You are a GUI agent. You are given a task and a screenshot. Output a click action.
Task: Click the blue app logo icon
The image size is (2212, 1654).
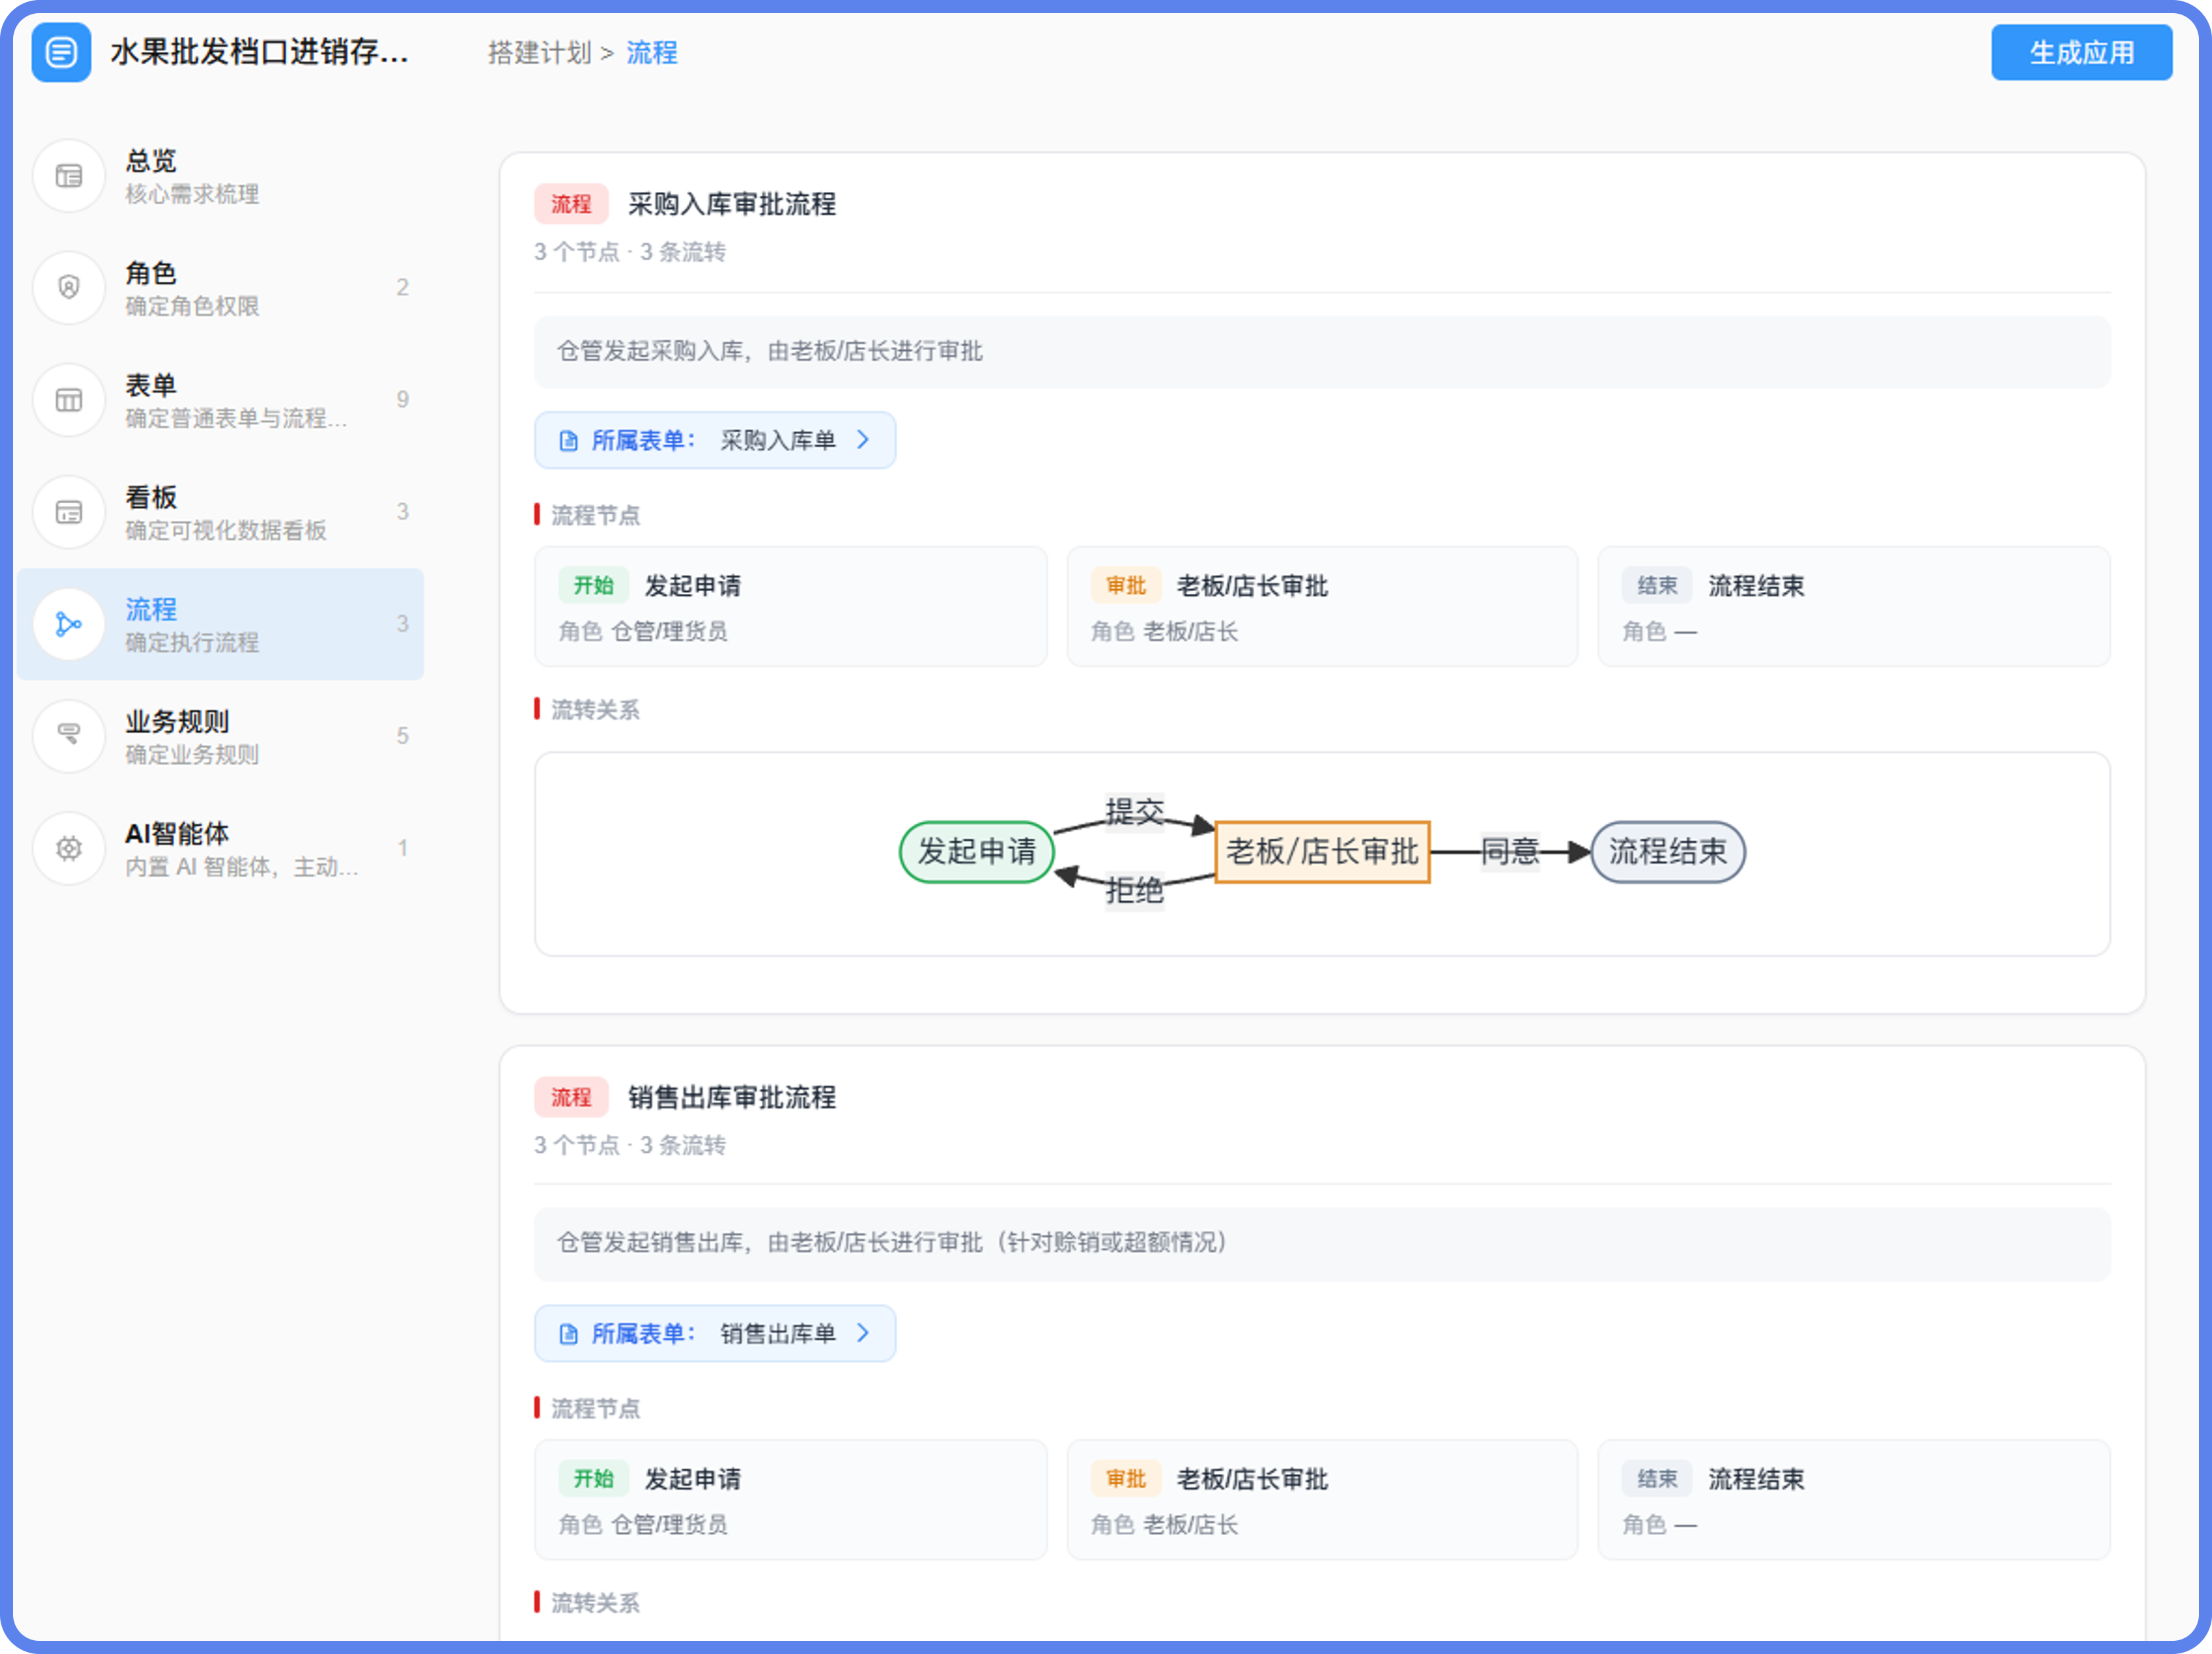point(61,52)
